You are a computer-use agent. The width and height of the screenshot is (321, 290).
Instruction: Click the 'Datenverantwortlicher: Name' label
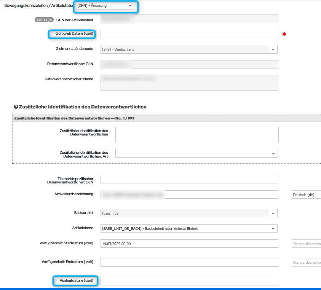69,79
